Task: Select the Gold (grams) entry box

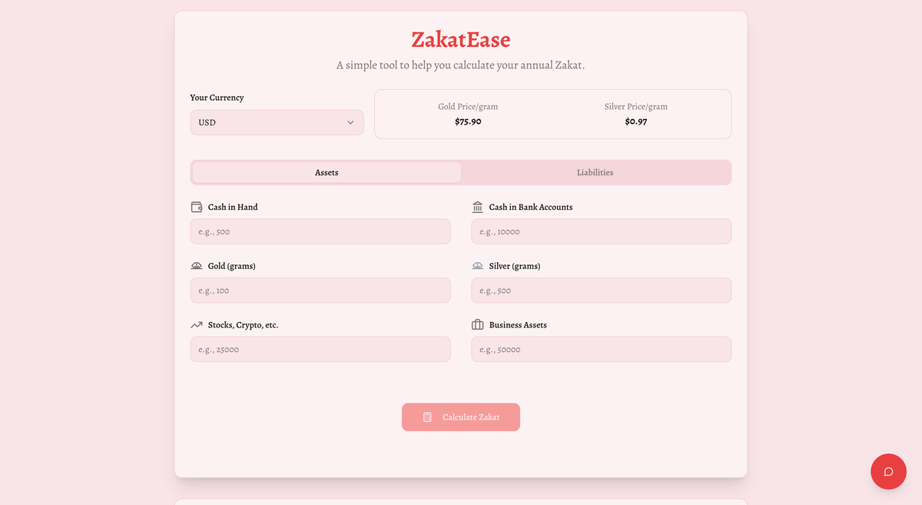Action: point(320,290)
